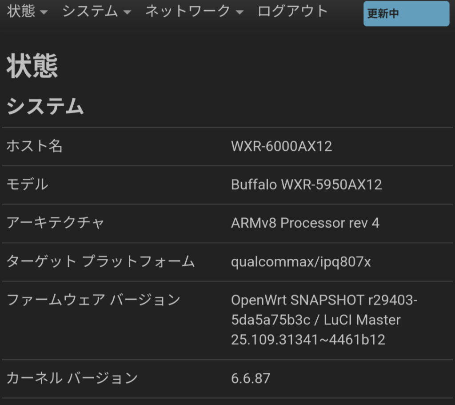Screen dimensions: 455x405
Task: Click the ターゲット プラットフォーム label
Action: coord(100,261)
